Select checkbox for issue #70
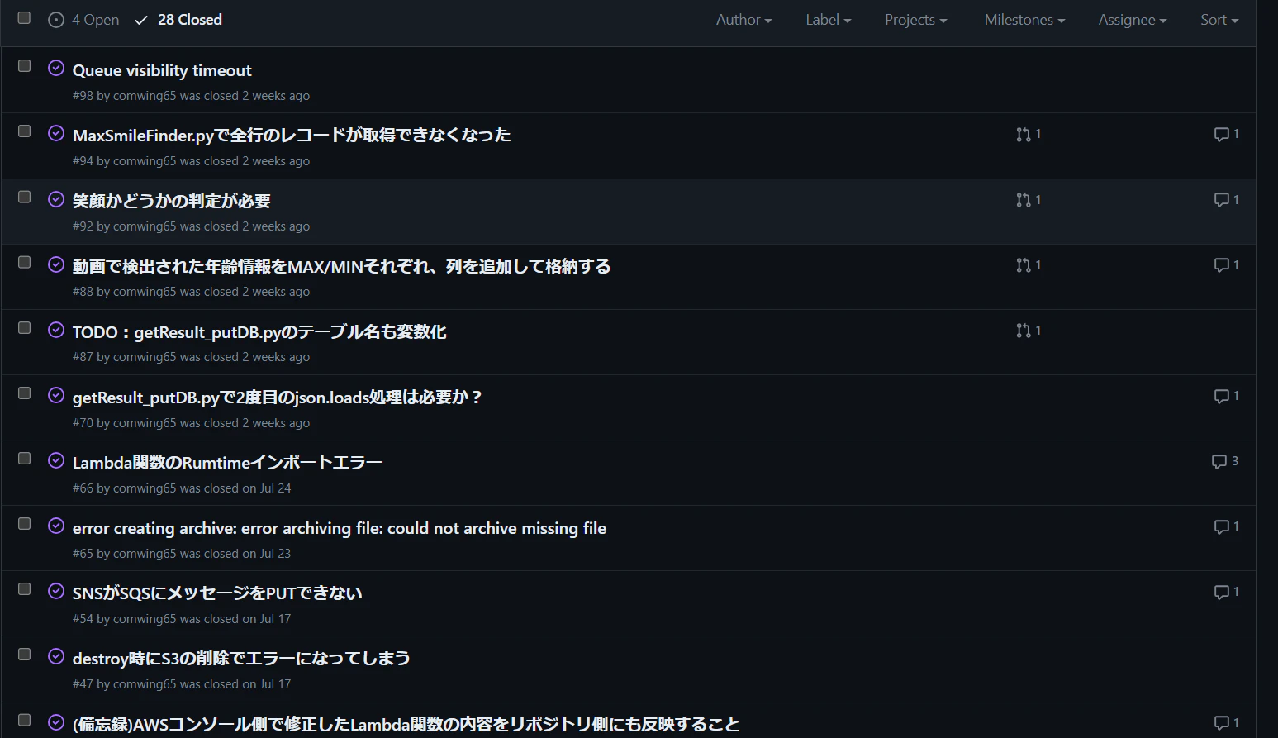1278x738 pixels. (x=24, y=393)
